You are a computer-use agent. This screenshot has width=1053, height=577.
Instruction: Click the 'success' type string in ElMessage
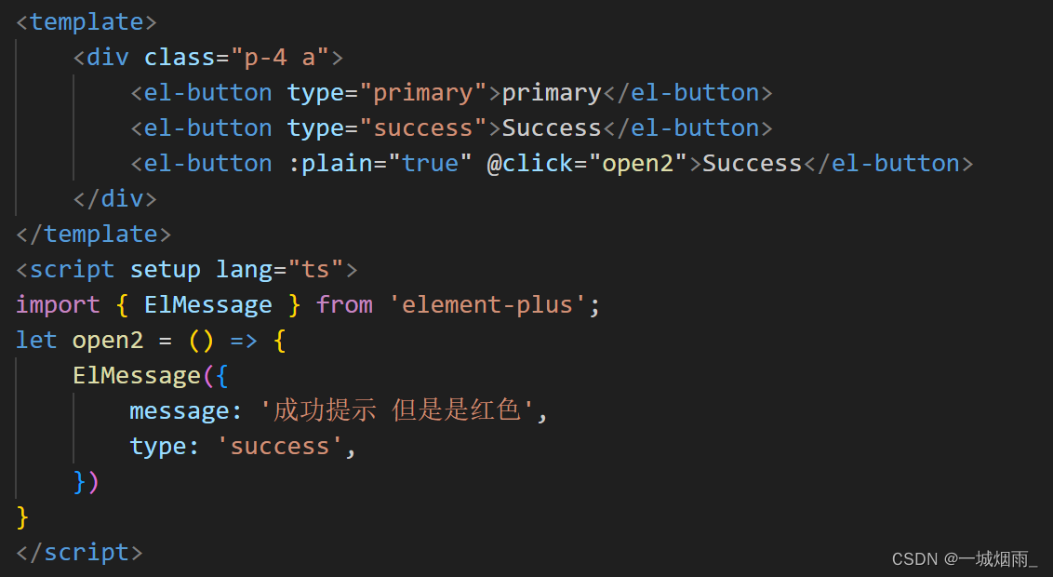[280, 446]
